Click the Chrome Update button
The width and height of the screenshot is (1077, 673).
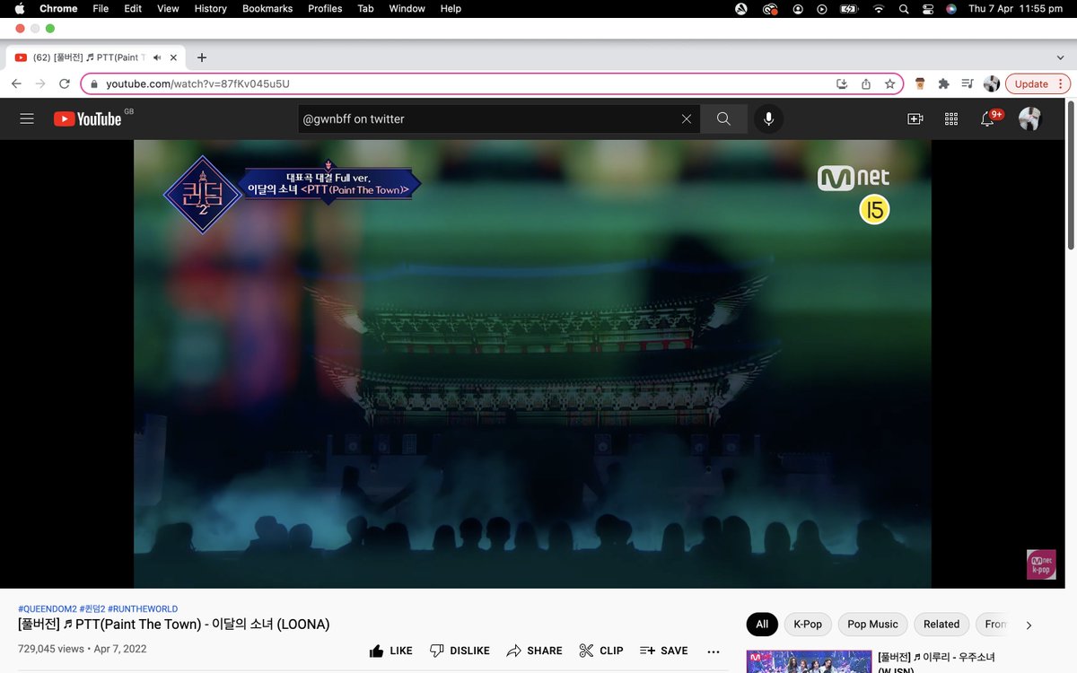pyautogui.click(x=1038, y=83)
